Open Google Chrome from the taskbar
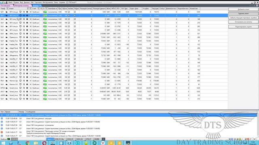This screenshot has width=259, height=145. pos(28,143)
